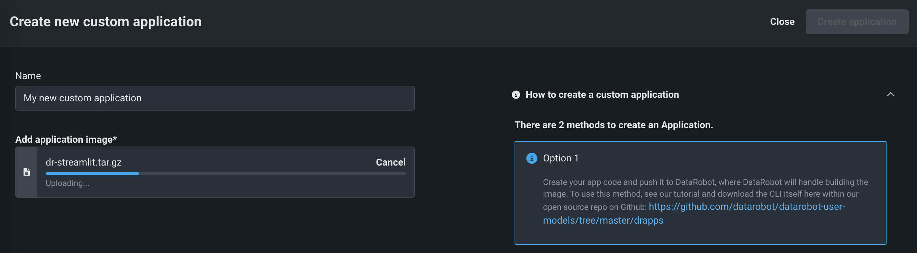917x253 pixels.
Task: Click the Add application image label
Action: (x=66, y=140)
